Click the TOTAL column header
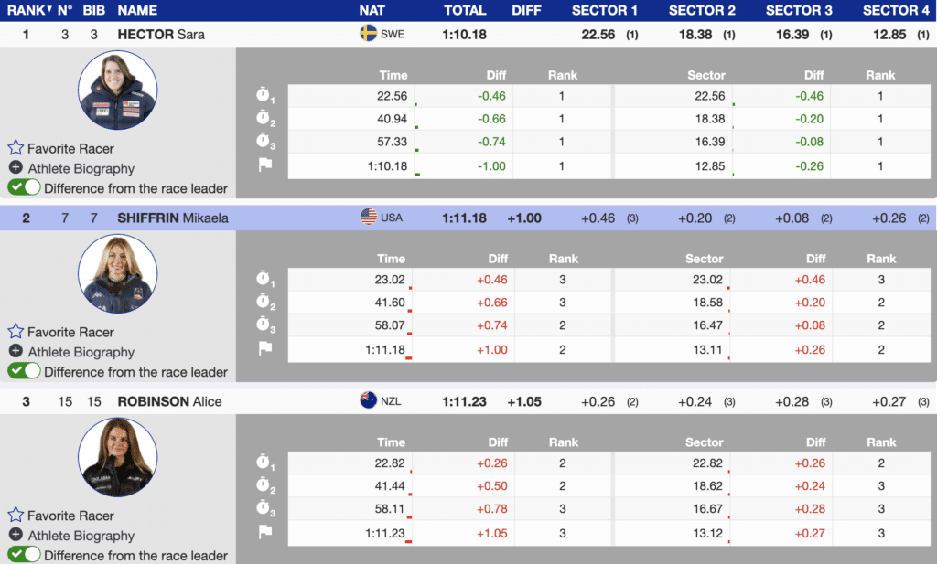The height and width of the screenshot is (564, 937). click(465, 10)
